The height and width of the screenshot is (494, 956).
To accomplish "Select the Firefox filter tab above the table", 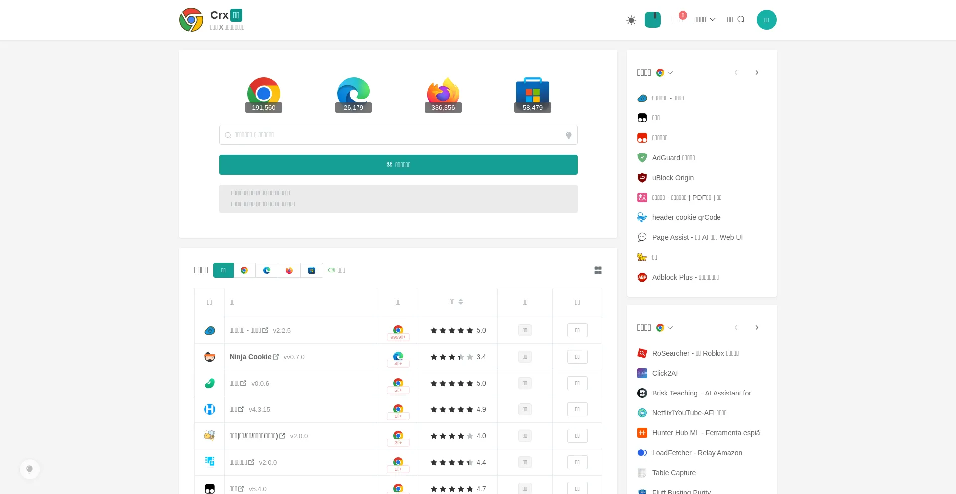I will tap(289, 270).
